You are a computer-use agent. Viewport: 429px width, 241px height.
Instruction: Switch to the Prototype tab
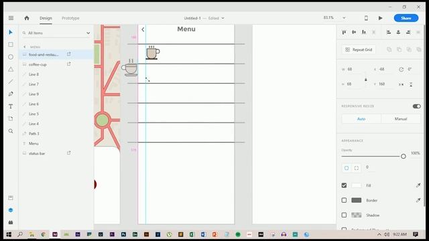click(70, 18)
